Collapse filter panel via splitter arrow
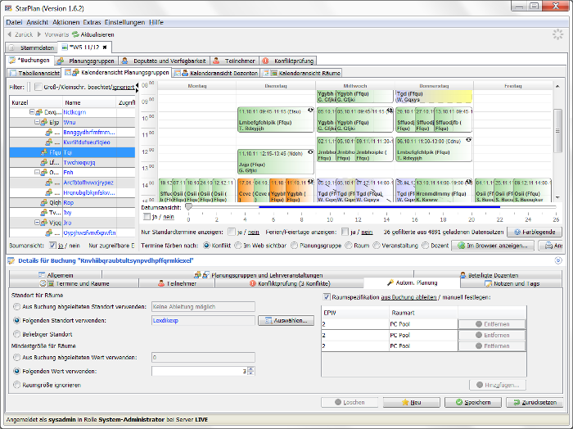The image size is (573, 429). 137,85
